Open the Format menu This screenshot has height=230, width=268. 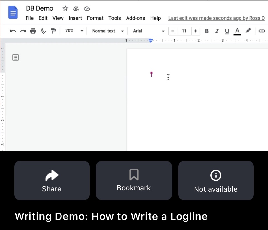[95, 18]
